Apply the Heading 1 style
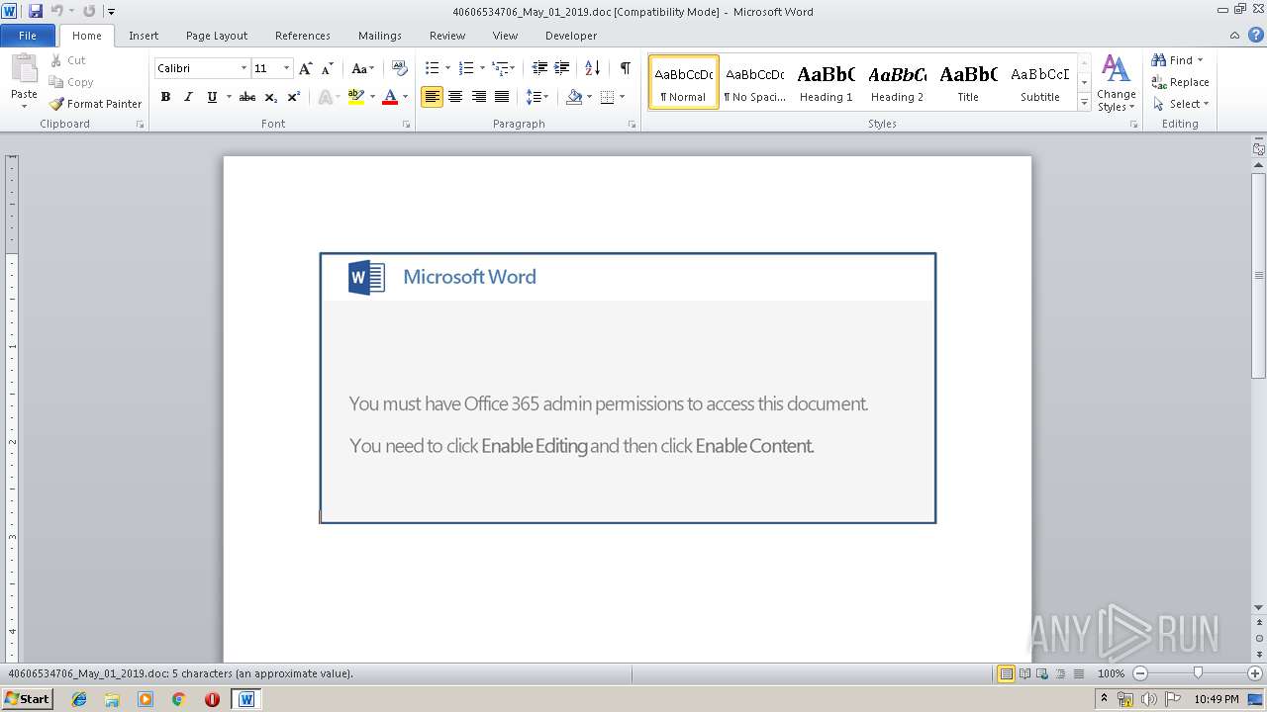The width and height of the screenshot is (1267, 712). tap(826, 83)
